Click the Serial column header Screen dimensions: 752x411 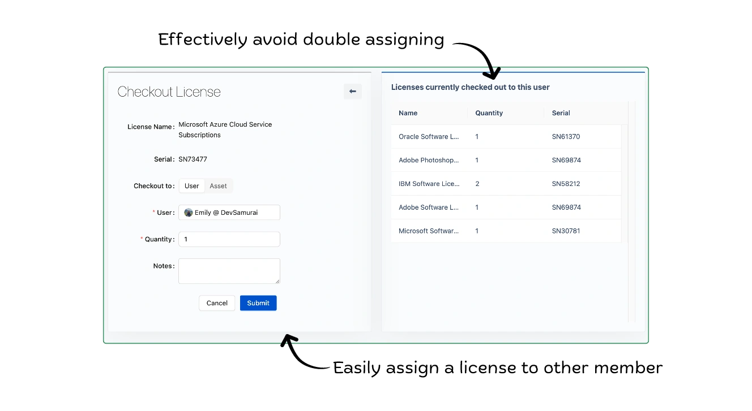561,113
